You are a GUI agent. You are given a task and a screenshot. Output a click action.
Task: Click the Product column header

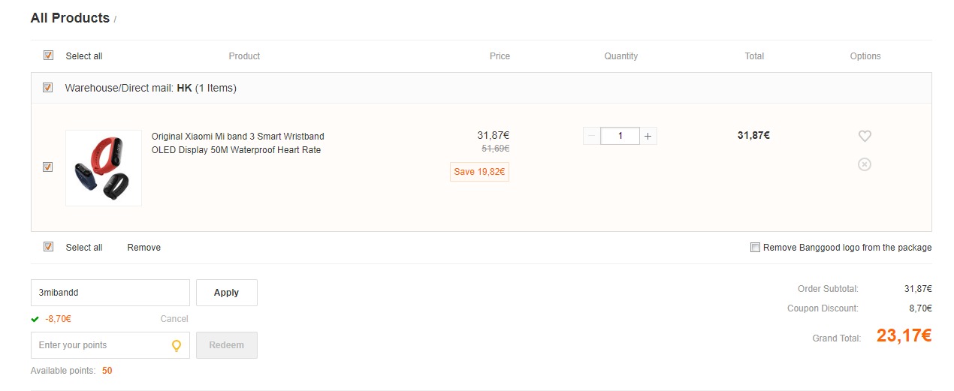pos(244,56)
